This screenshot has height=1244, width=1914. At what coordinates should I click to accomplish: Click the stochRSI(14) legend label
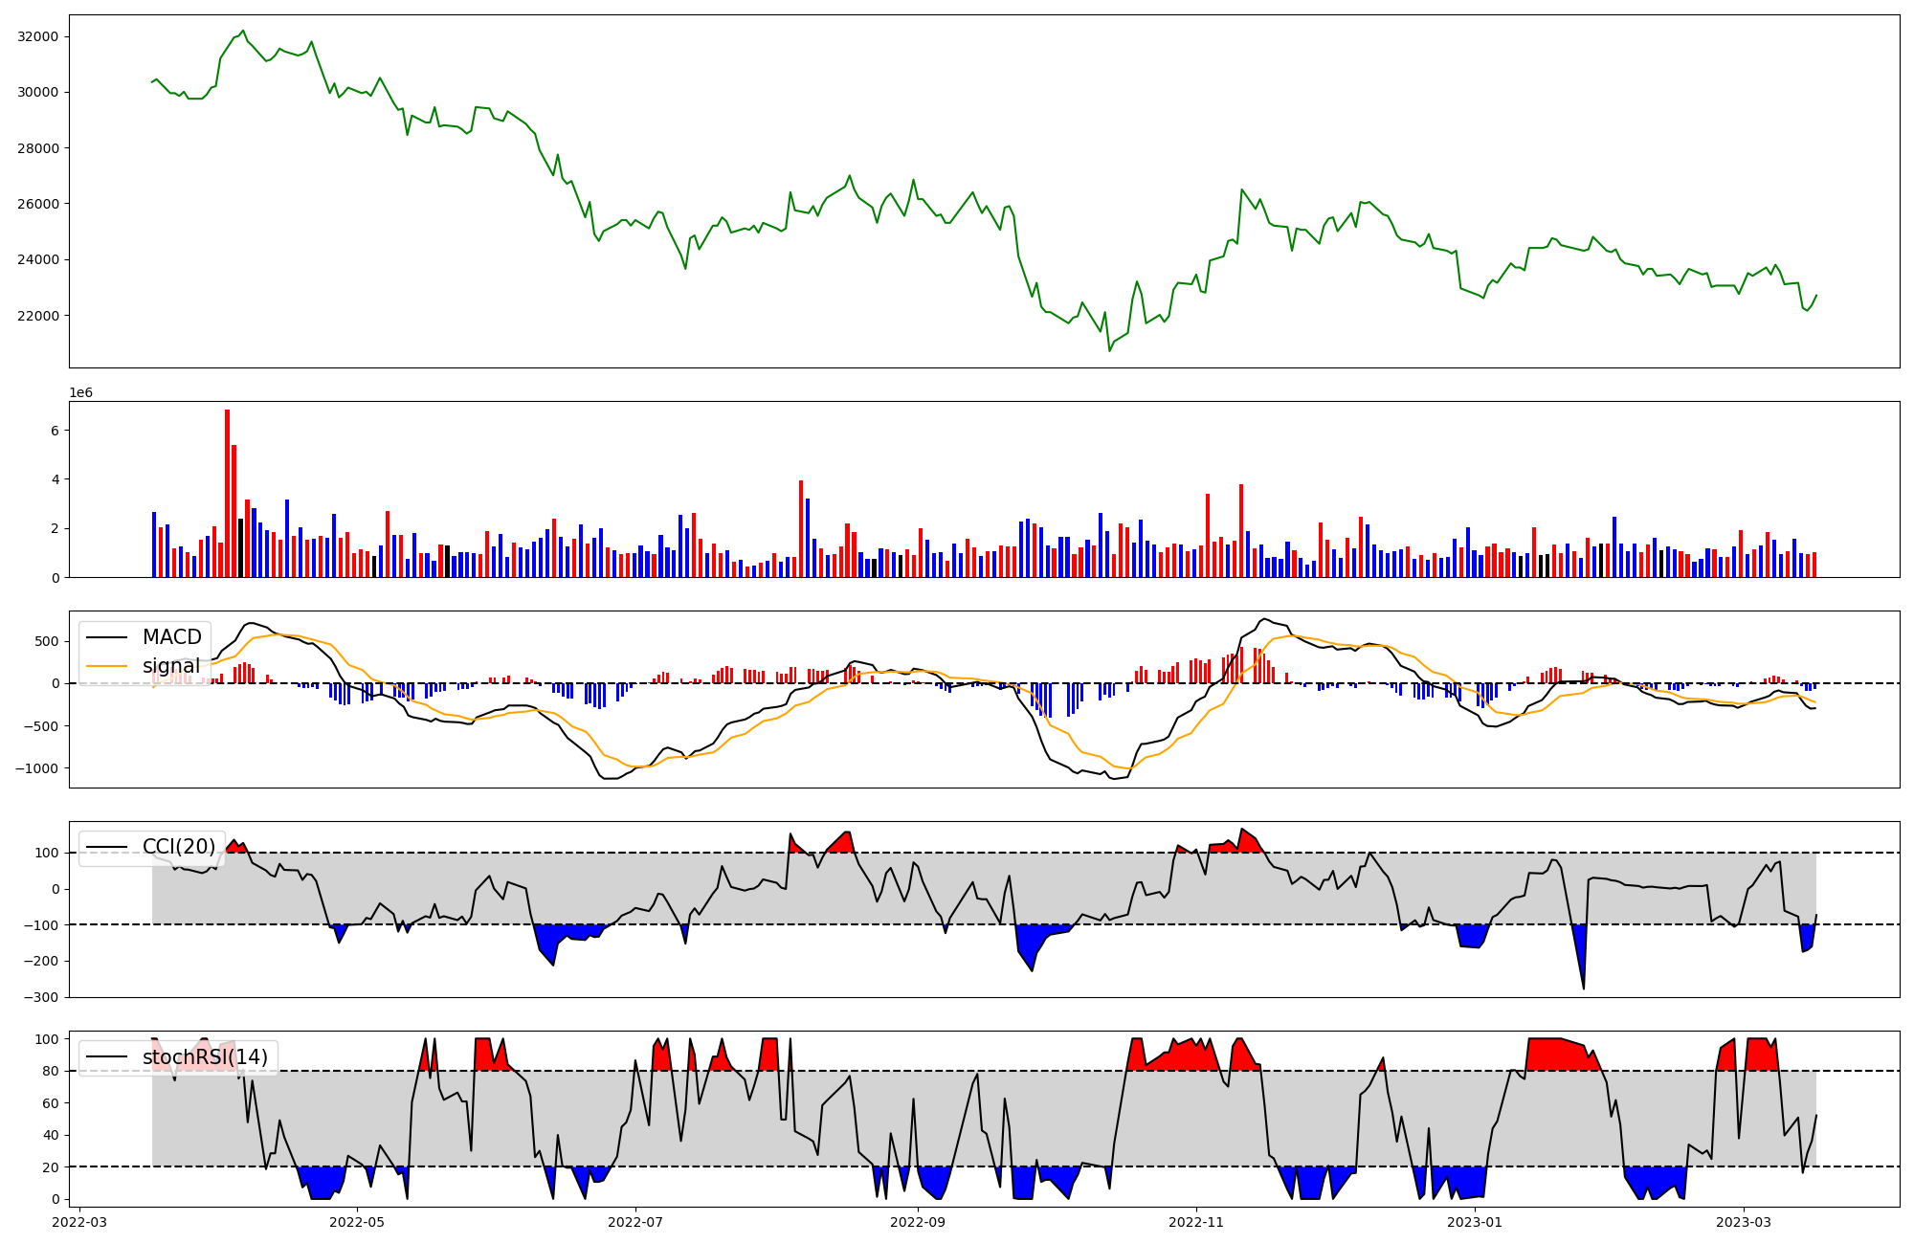pyautogui.click(x=205, y=1057)
